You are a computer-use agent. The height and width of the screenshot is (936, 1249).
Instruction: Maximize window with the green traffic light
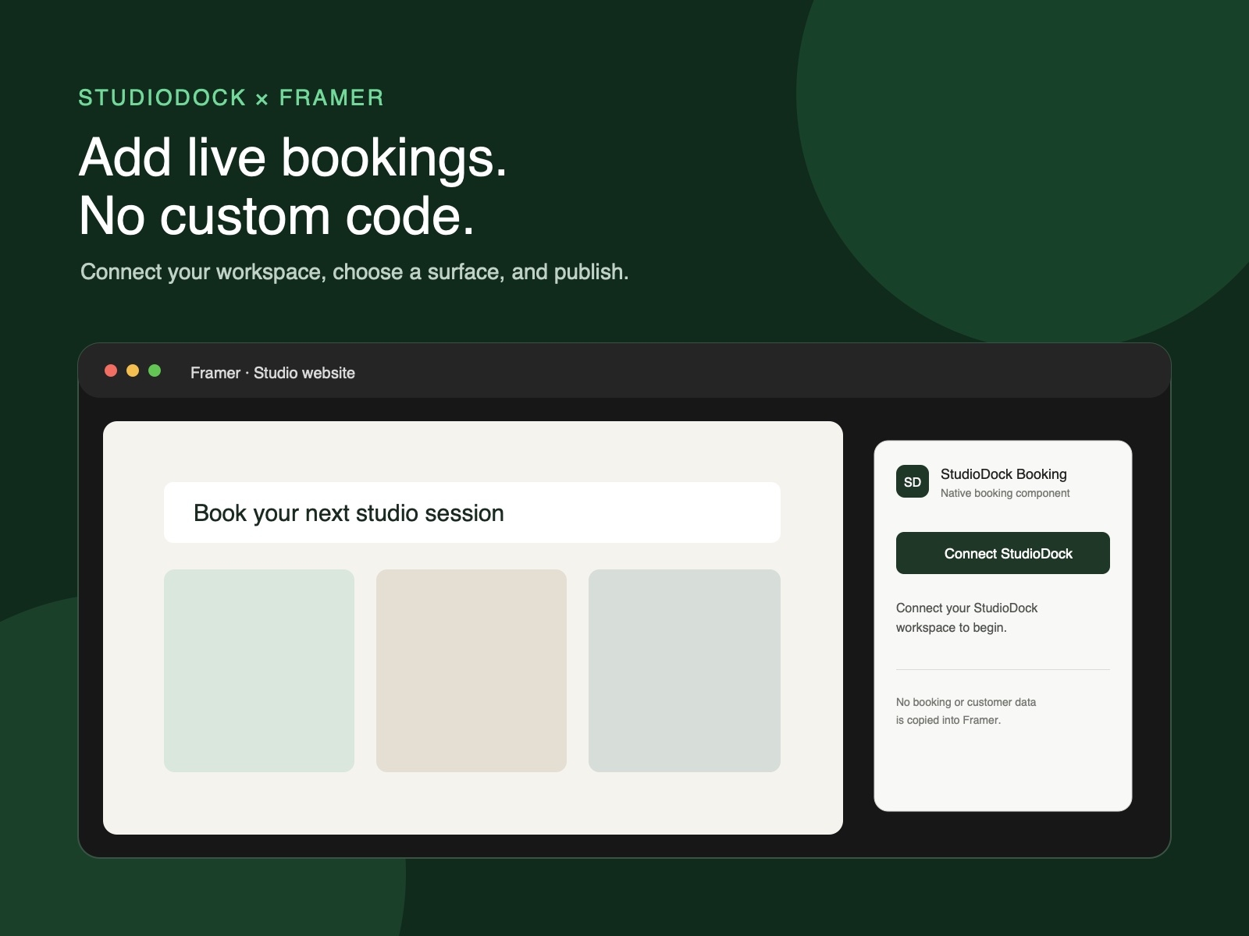click(155, 370)
